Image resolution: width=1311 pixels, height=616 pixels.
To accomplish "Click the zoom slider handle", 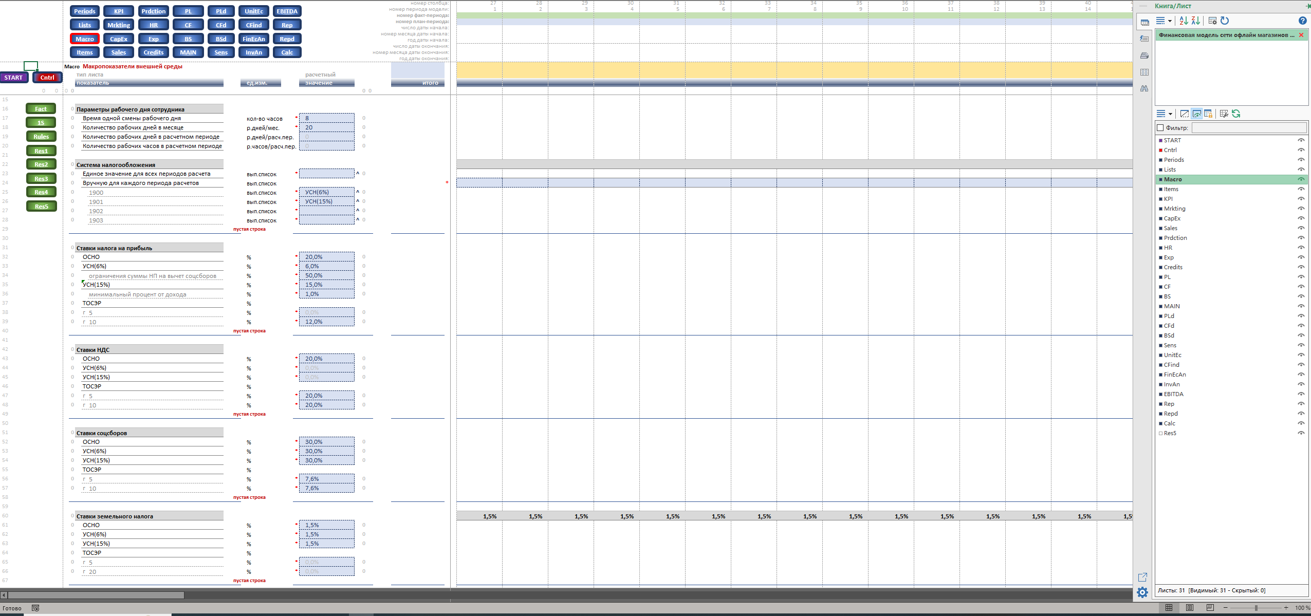I will [1256, 608].
